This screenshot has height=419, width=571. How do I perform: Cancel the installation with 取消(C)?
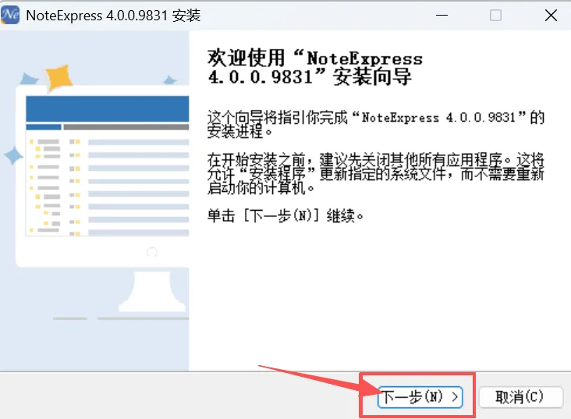tap(520, 397)
